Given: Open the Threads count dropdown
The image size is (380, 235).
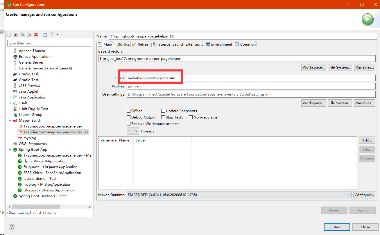Looking at the screenshot, I should point(133,131).
